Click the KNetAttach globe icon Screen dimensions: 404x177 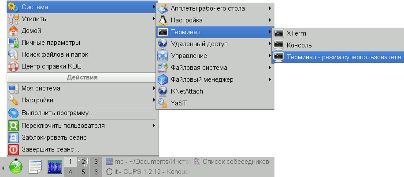[163, 91]
